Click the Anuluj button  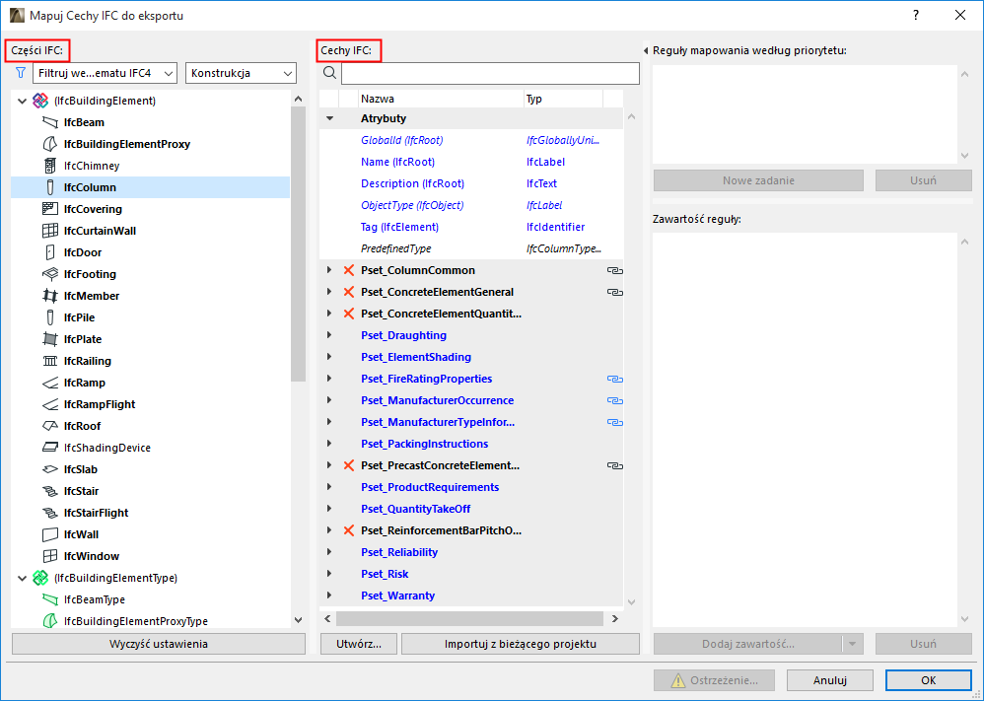click(x=830, y=680)
